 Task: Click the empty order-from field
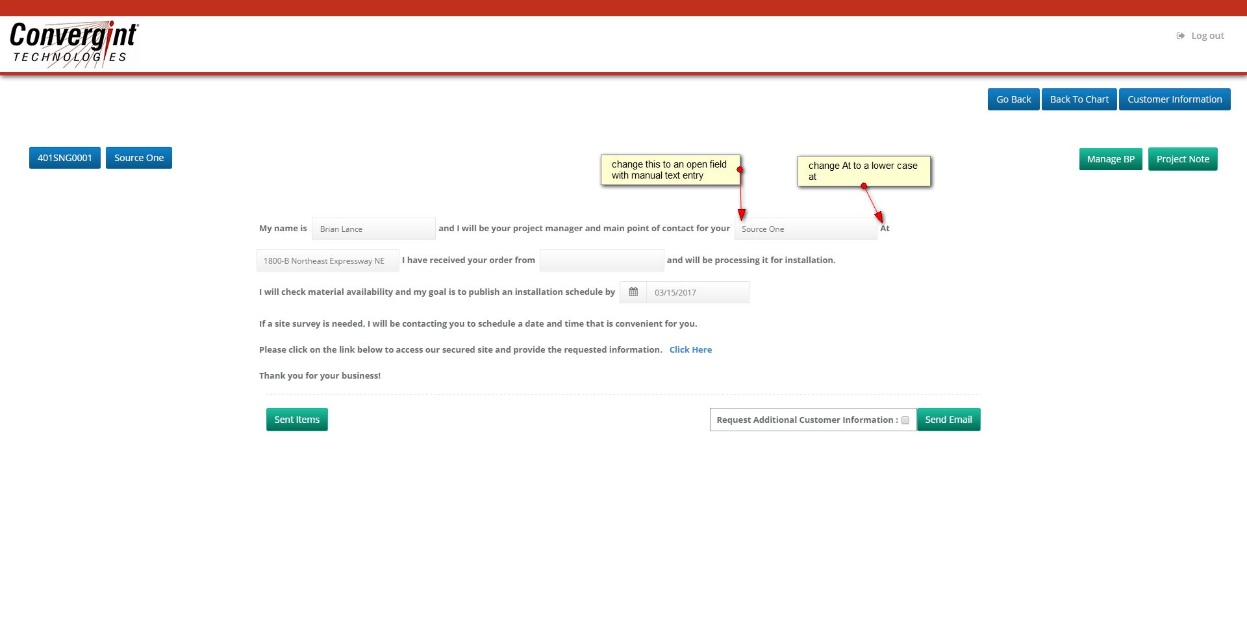coord(601,260)
